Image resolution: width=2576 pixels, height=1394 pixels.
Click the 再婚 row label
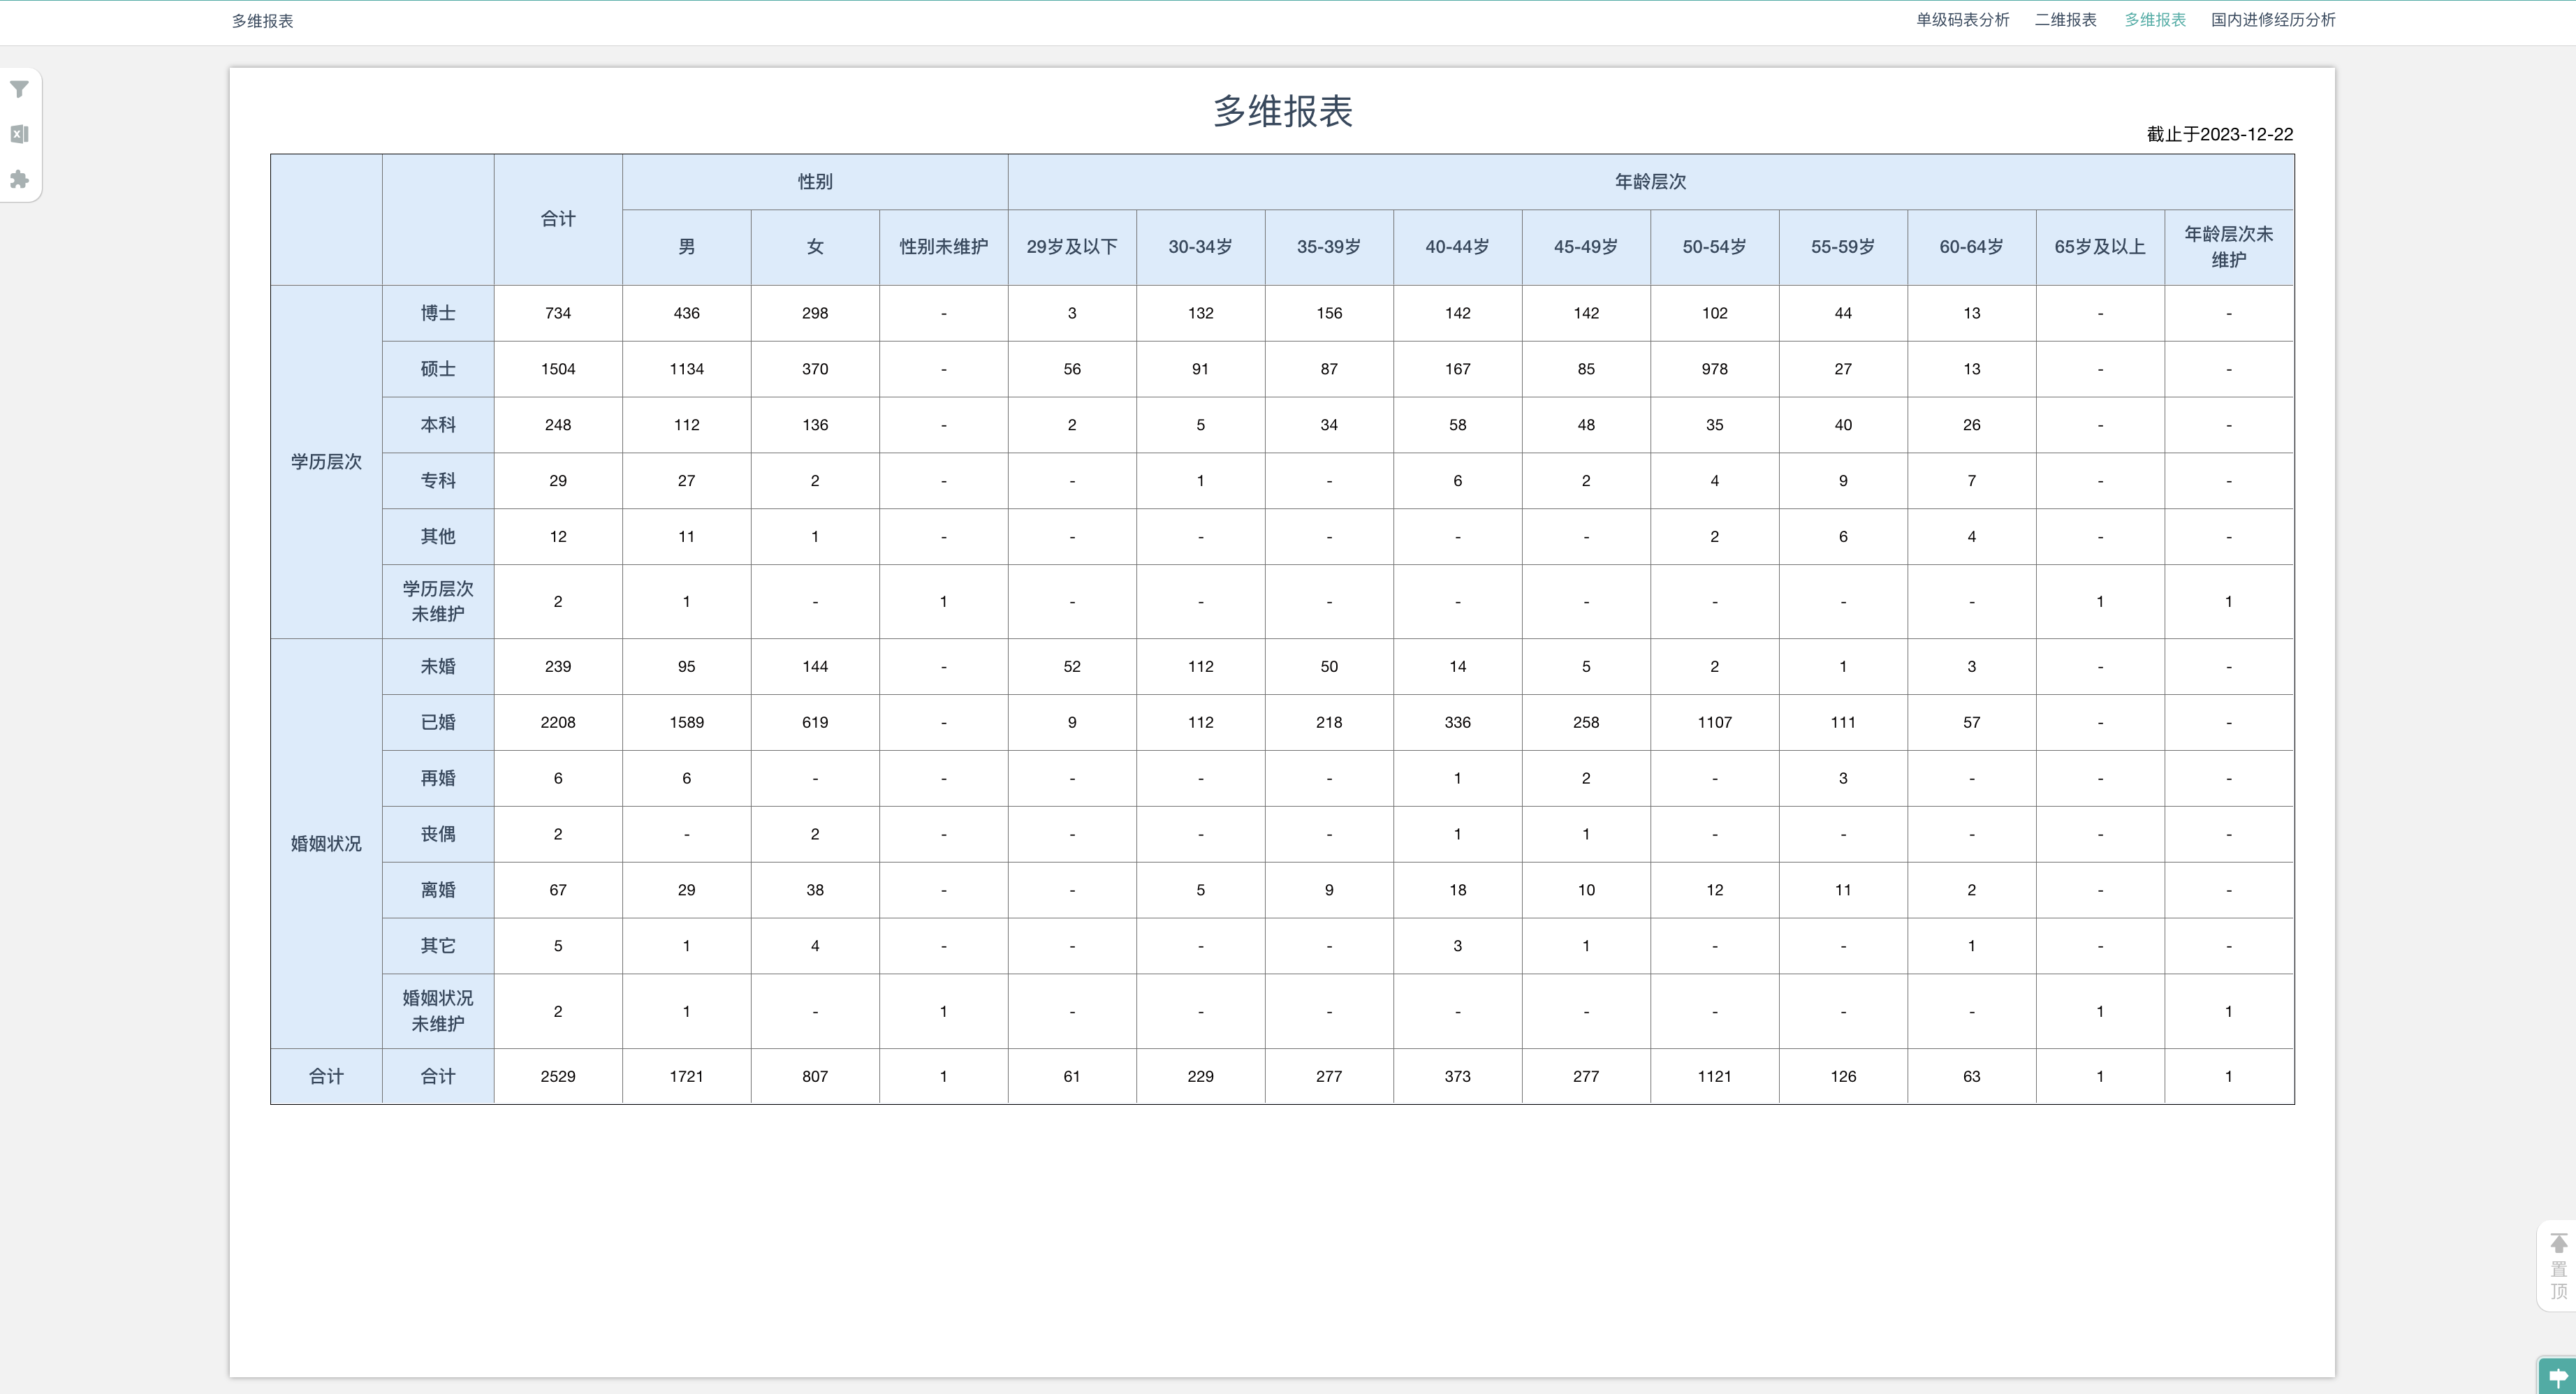click(438, 778)
